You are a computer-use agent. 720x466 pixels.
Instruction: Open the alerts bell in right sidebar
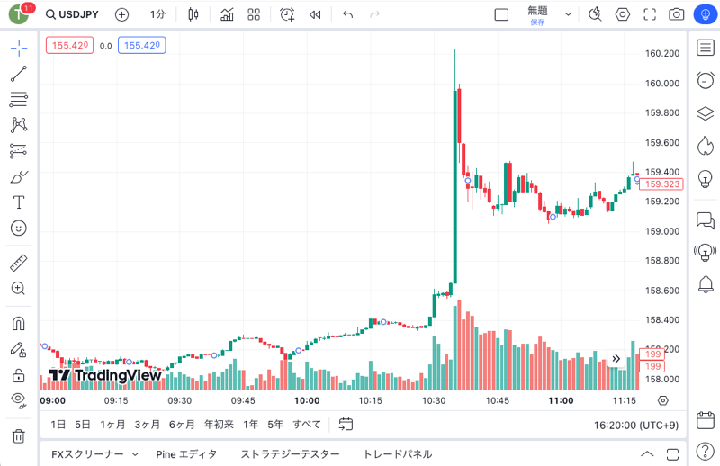click(x=706, y=284)
